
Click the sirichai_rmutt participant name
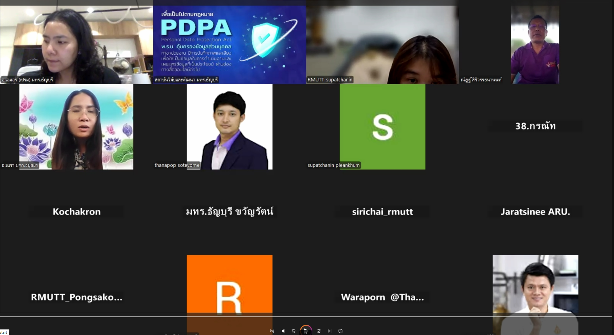382,212
